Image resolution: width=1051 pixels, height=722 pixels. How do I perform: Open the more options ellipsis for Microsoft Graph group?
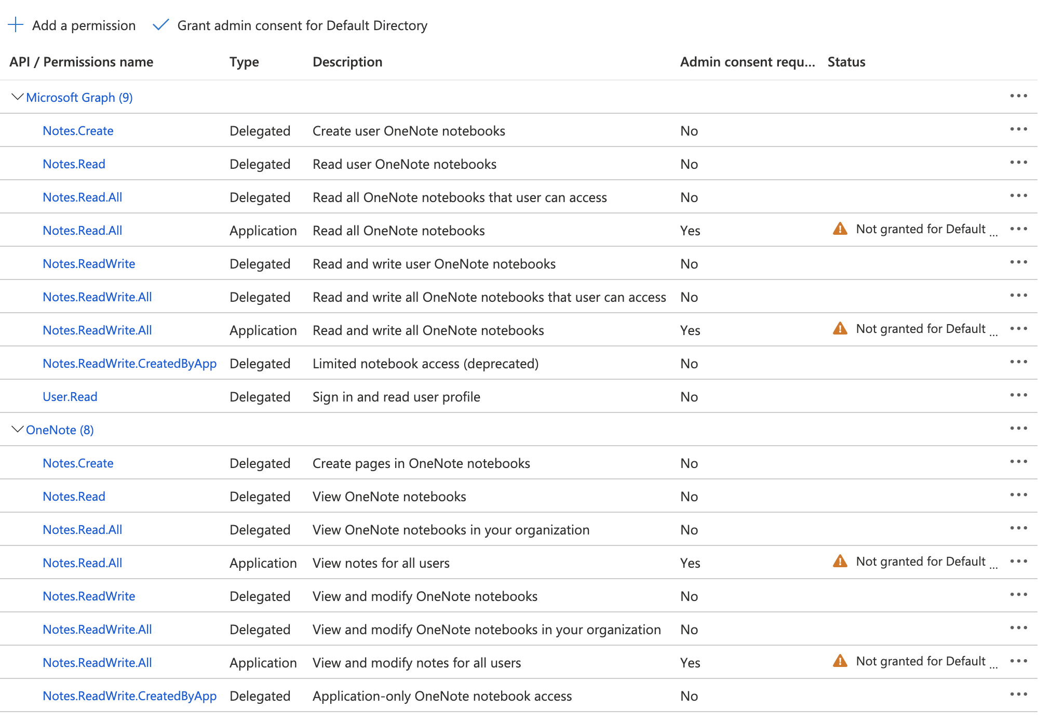pos(1018,96)
